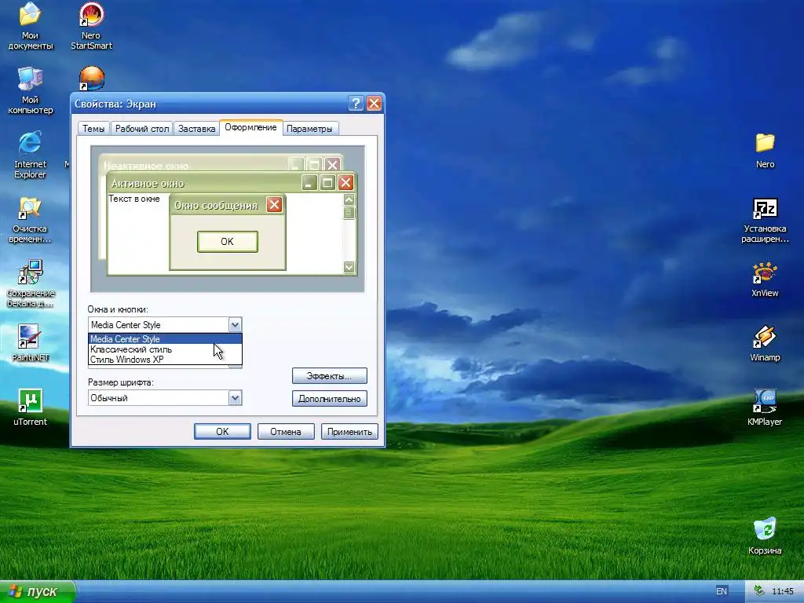
Task: Click the system tray network icon
Action: coord(759,591)
